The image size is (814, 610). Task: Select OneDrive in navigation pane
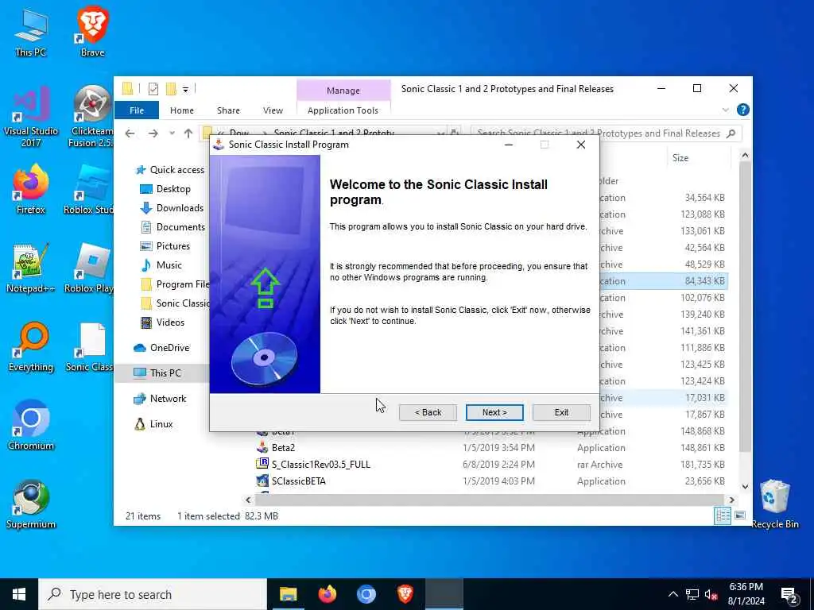161,348
